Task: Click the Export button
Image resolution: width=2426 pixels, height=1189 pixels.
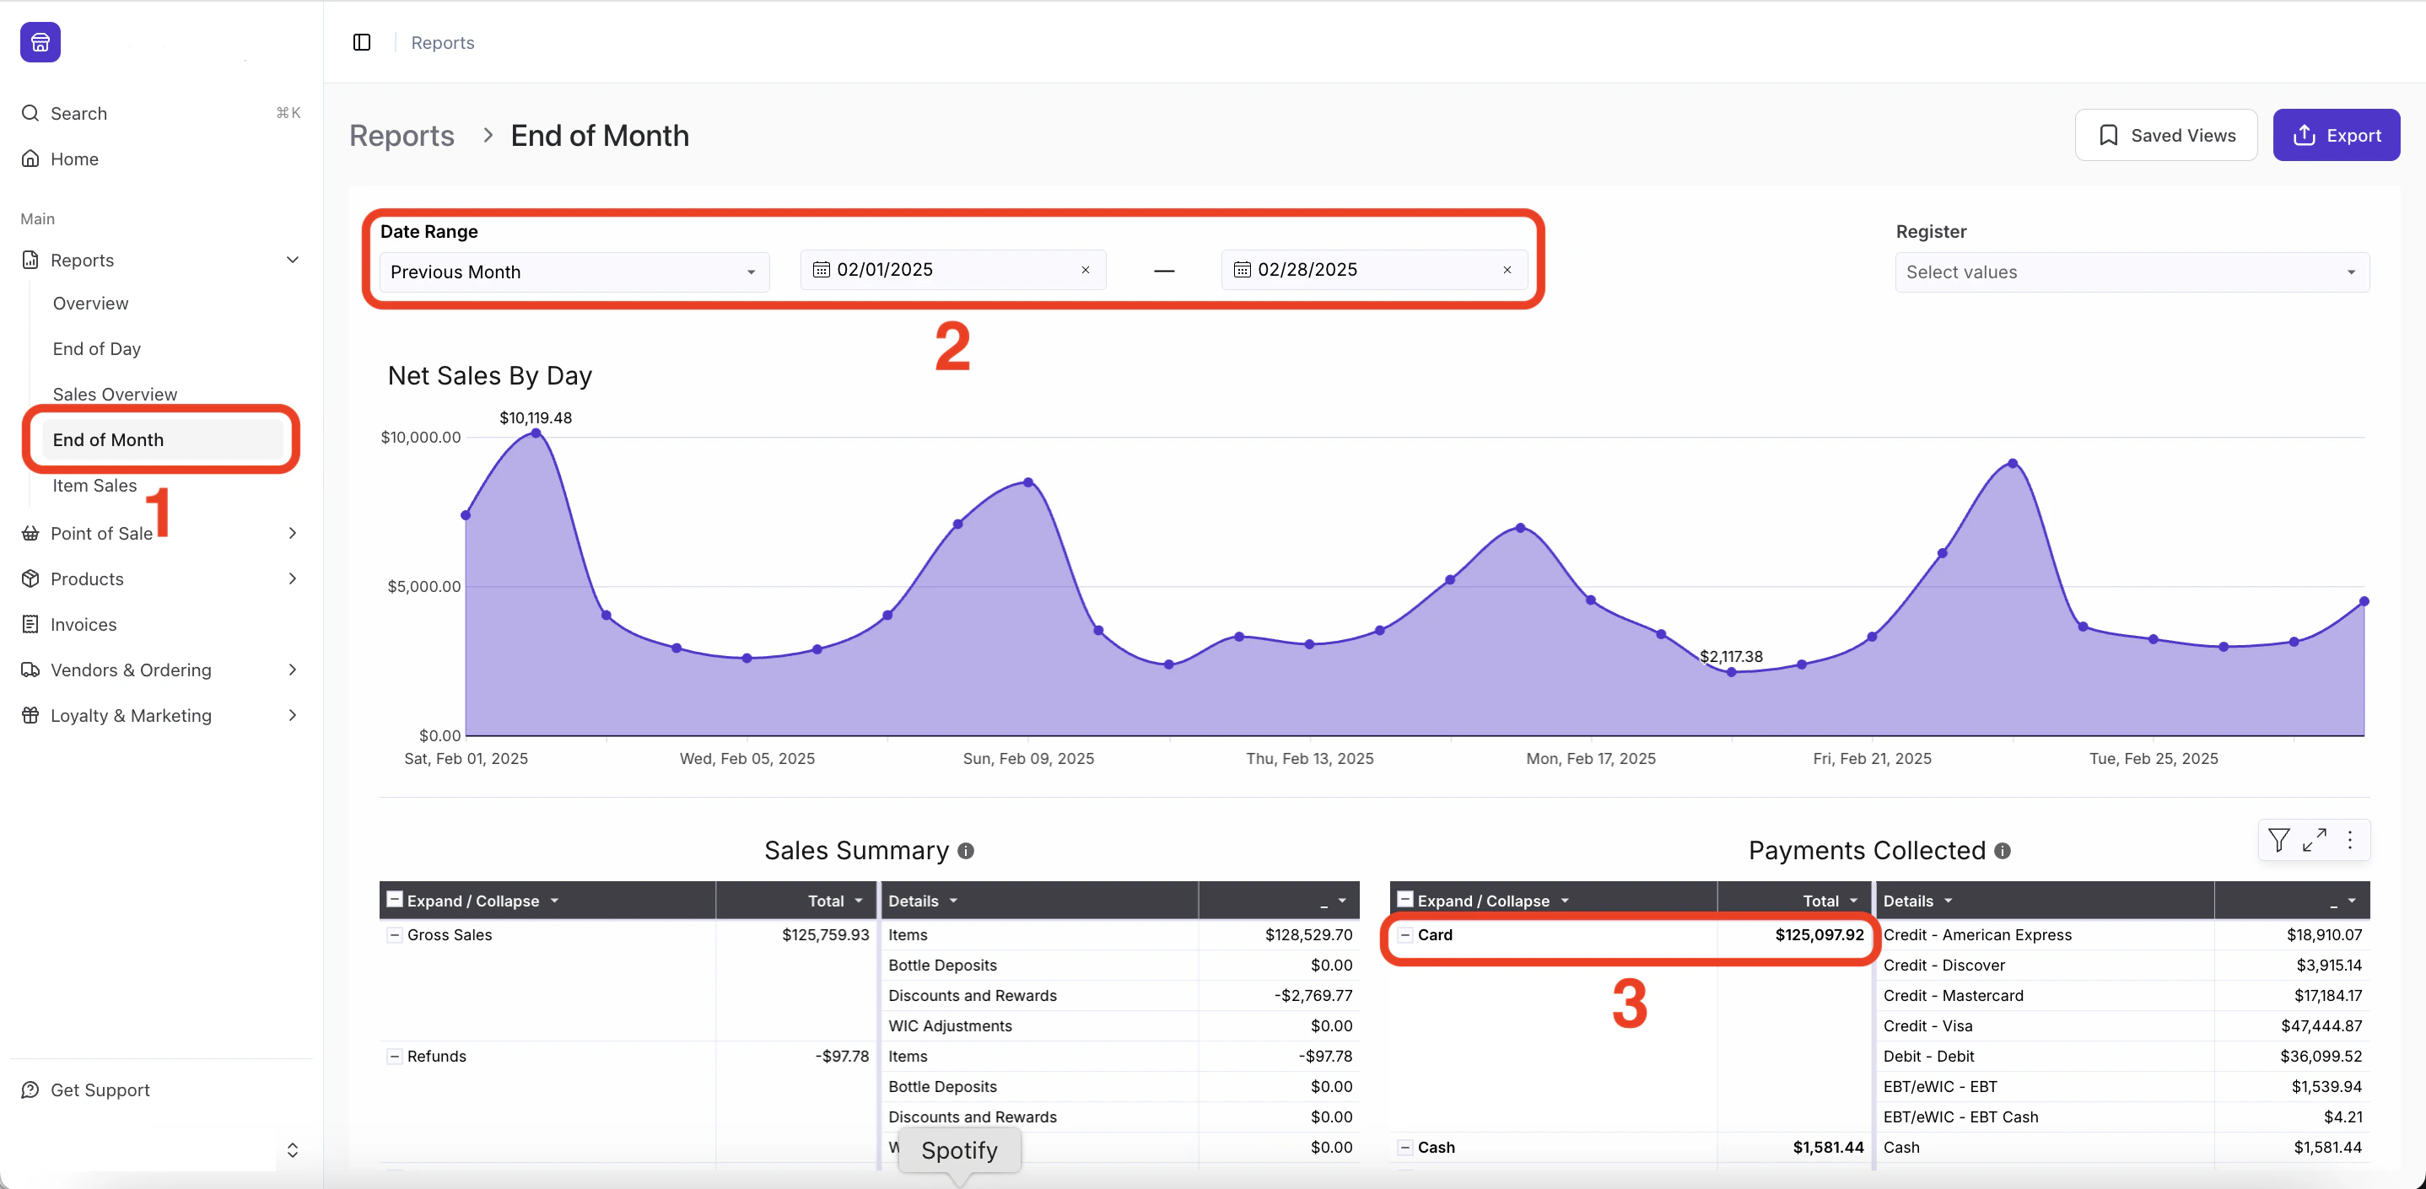Action: pyautogui.click(x=2336, y=136)
